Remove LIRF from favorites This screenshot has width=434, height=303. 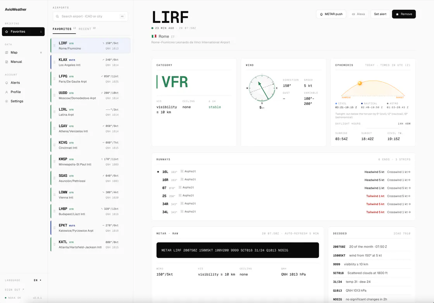click(x=404, y=14)
